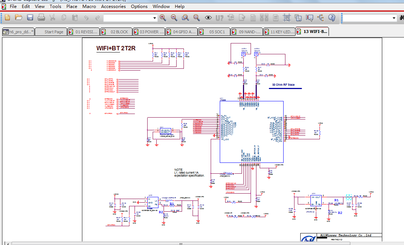Open the Help menu
The width and height of the screenshot is (404, 245).
(x=180, y=7)
